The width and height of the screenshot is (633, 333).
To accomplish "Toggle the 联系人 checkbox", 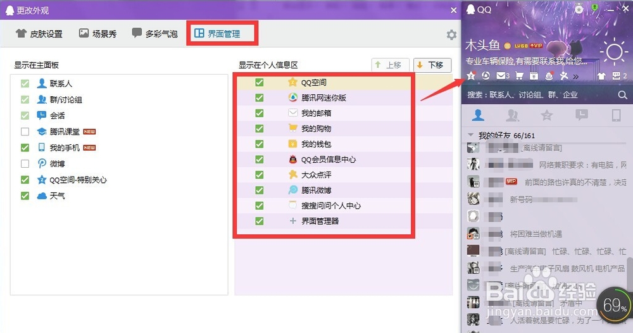I will pyautogui.click(x=25, y=84).
